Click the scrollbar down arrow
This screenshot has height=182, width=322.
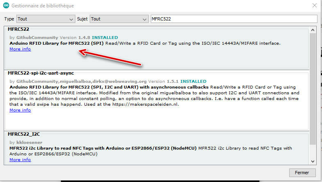pos(313,161)
